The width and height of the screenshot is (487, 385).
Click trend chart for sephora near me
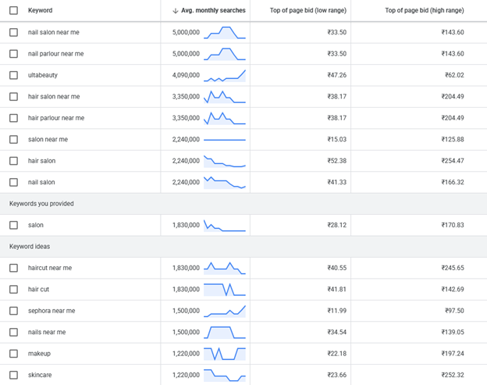click(x=225, y=311)
